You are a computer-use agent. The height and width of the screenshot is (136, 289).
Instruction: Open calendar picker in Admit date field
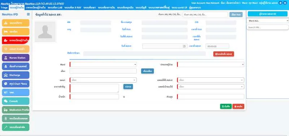(x=184, y=46)
